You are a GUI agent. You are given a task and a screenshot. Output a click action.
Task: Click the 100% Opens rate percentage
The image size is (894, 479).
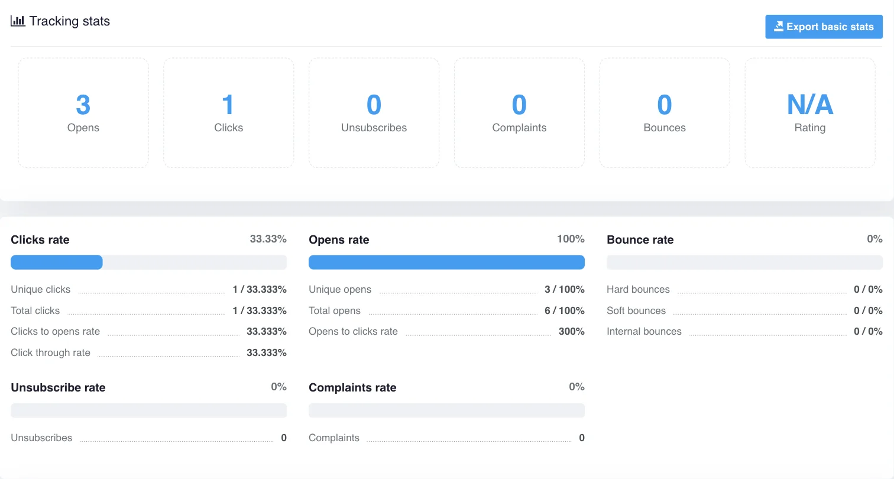571,239
